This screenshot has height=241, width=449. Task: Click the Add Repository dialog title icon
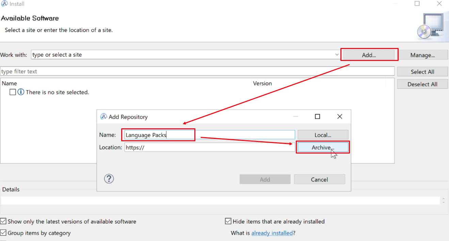[x=103, y=116]
